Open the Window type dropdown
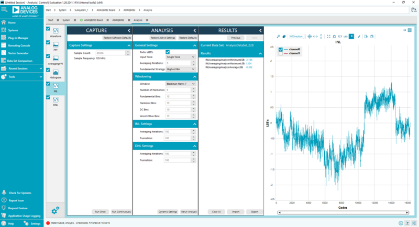The height and width of the screenshot is (227, 419). pos(181,83)
